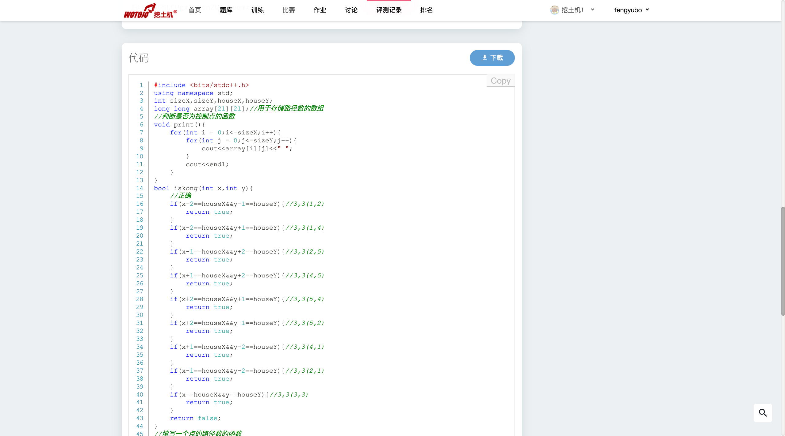The width and height of the screenshot is (785, 436).
Task: Click the 挖土机 avatar icon
Action: [554, 10]
